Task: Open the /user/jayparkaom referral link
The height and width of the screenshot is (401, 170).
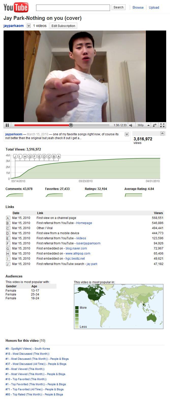Action: coord(88,243)
